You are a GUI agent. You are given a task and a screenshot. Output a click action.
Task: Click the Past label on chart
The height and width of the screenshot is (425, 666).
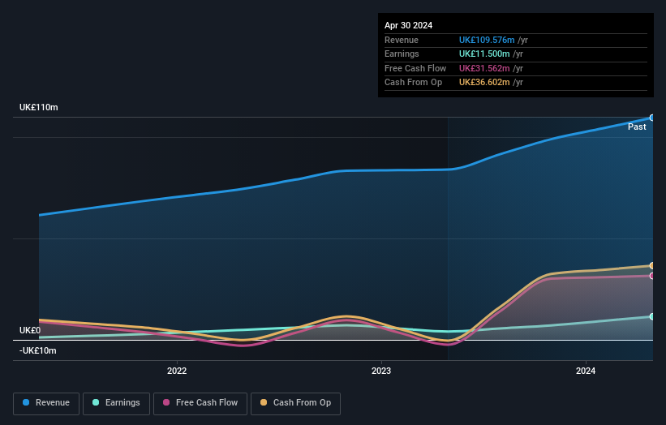click(x=637, y=127)
